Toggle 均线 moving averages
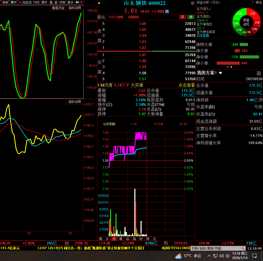Screen dimensions: 263x261 (x=36, y=2)
